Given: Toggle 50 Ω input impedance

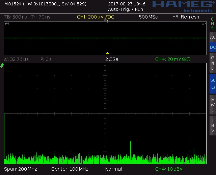Looking at the screenshot, I should 212,84.
